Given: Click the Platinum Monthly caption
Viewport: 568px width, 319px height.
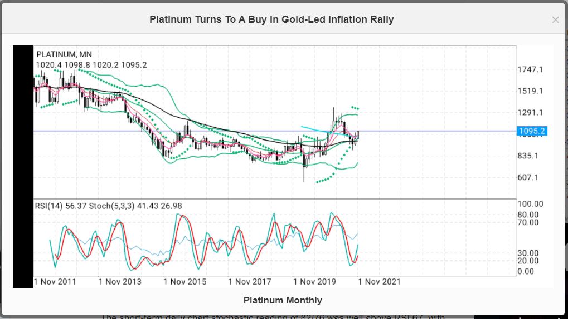Looking at the screenshot, I should point(283,300).
